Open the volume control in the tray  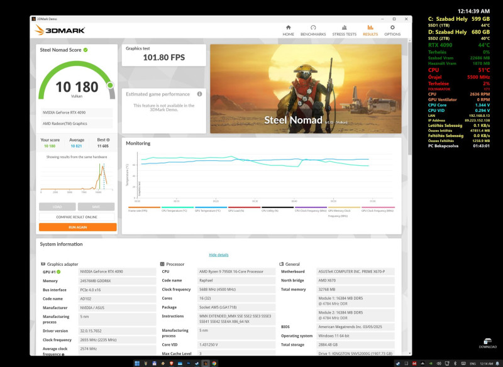click(x=439, y=363)
